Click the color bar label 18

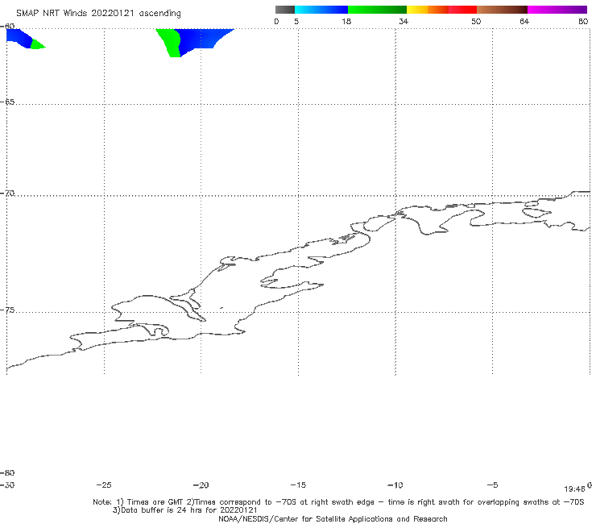[346, 21]
